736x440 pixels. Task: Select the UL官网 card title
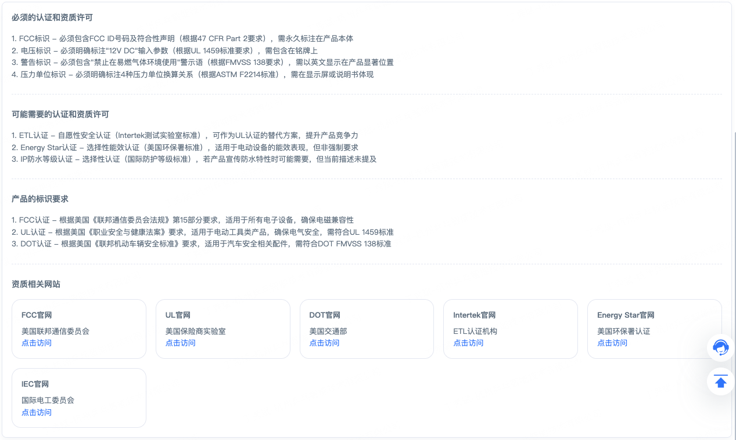click(x=178, y=315)
